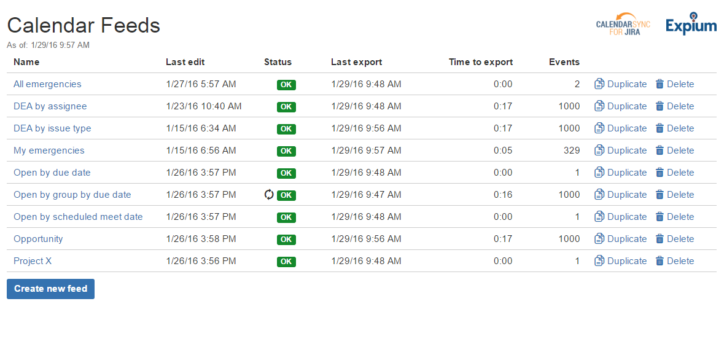
Task: Click last edit 1/26/16 3:56 PM
Action: tap(201, 262)
